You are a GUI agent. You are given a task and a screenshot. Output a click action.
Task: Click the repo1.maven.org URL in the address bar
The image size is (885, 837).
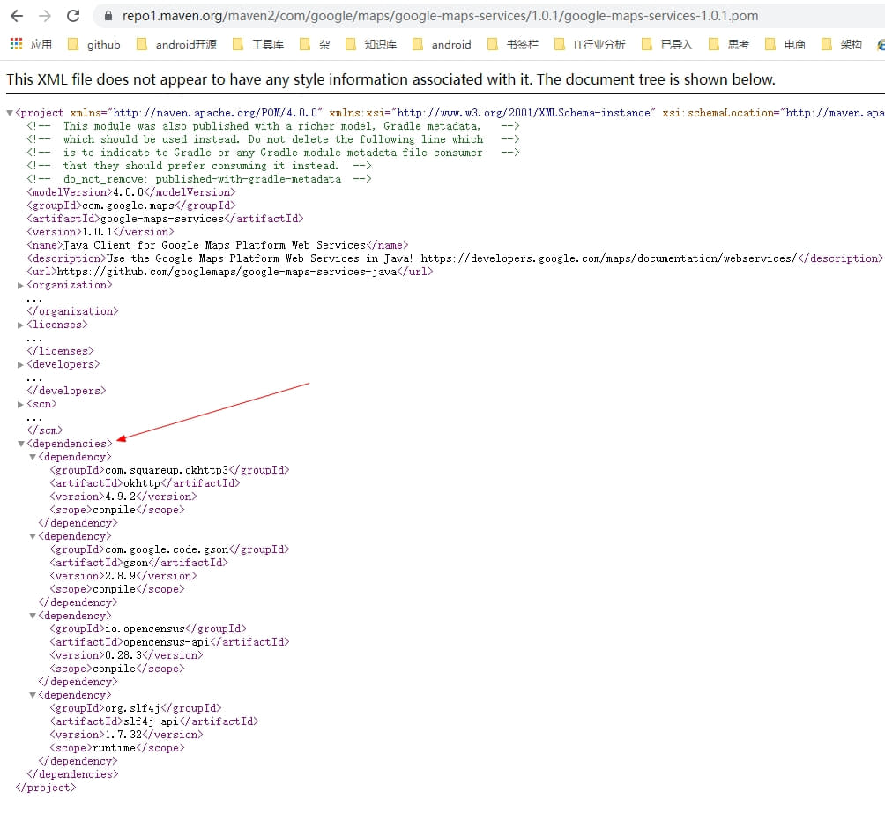click(x=440, y=16)
